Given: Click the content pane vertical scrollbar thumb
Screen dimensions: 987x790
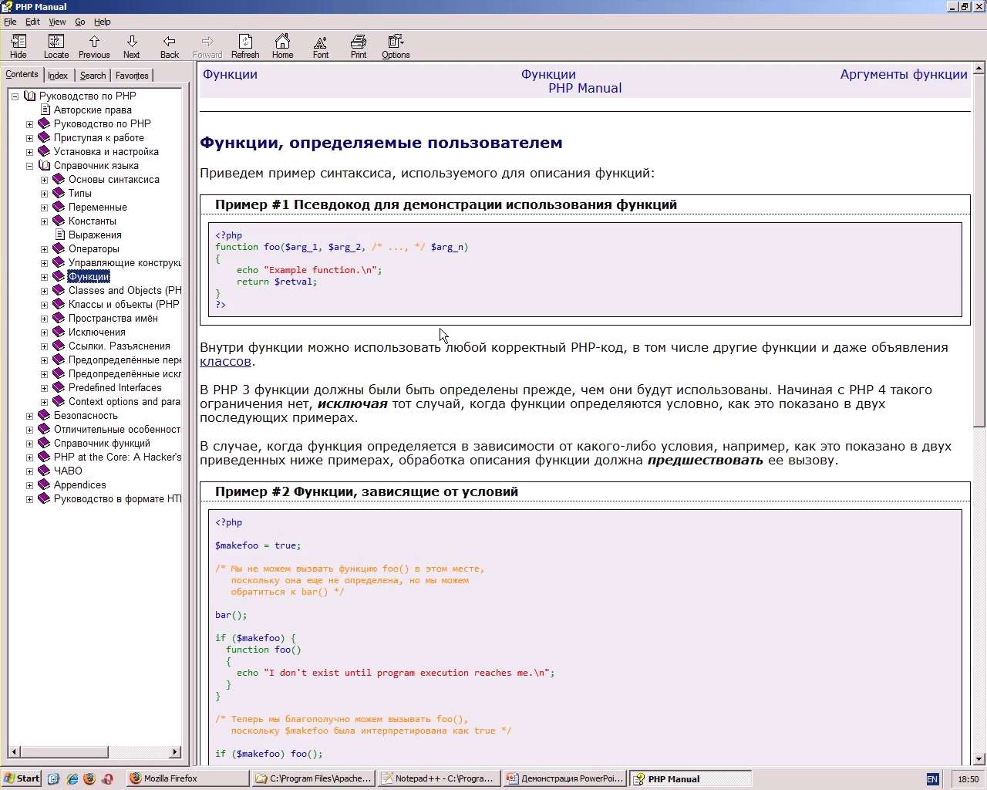Looking at the screenshot, I should (979, 251).
